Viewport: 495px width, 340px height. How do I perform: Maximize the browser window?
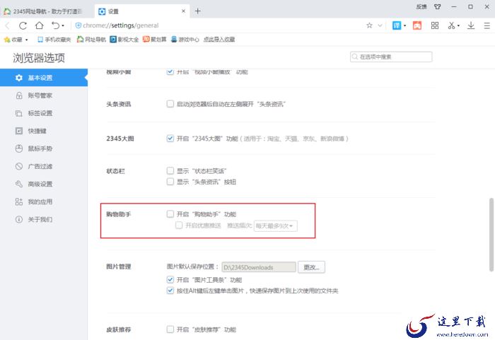click(x=470, y=6)
